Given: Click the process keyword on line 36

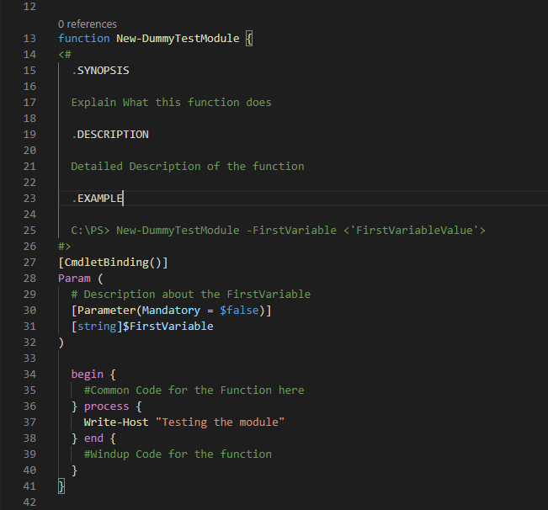Looking at the screenshot, I should 106,406.
